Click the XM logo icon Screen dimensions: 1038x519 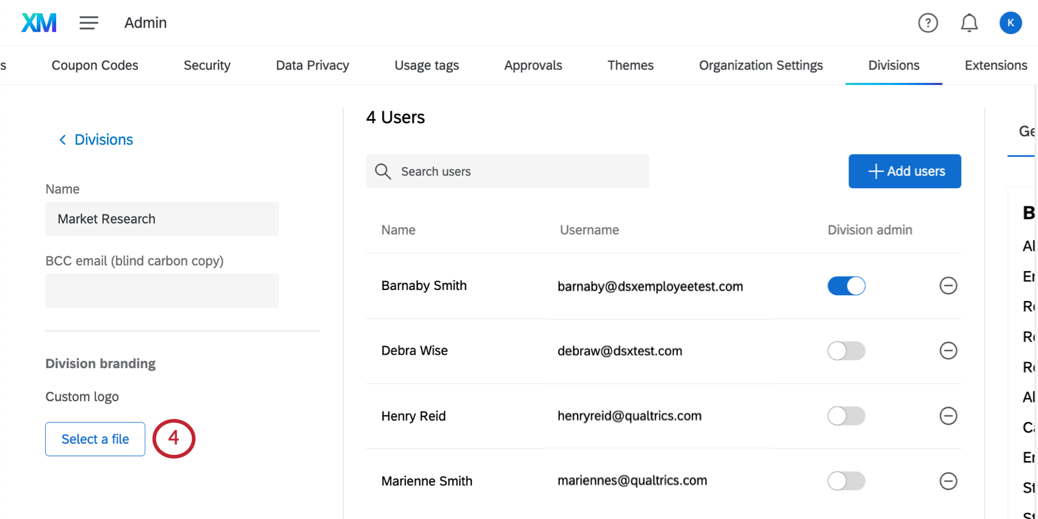click(39, 23)
